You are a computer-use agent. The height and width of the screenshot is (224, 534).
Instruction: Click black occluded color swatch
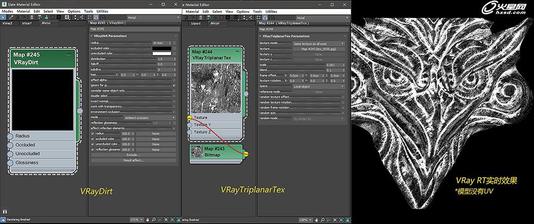pos(162,49)
